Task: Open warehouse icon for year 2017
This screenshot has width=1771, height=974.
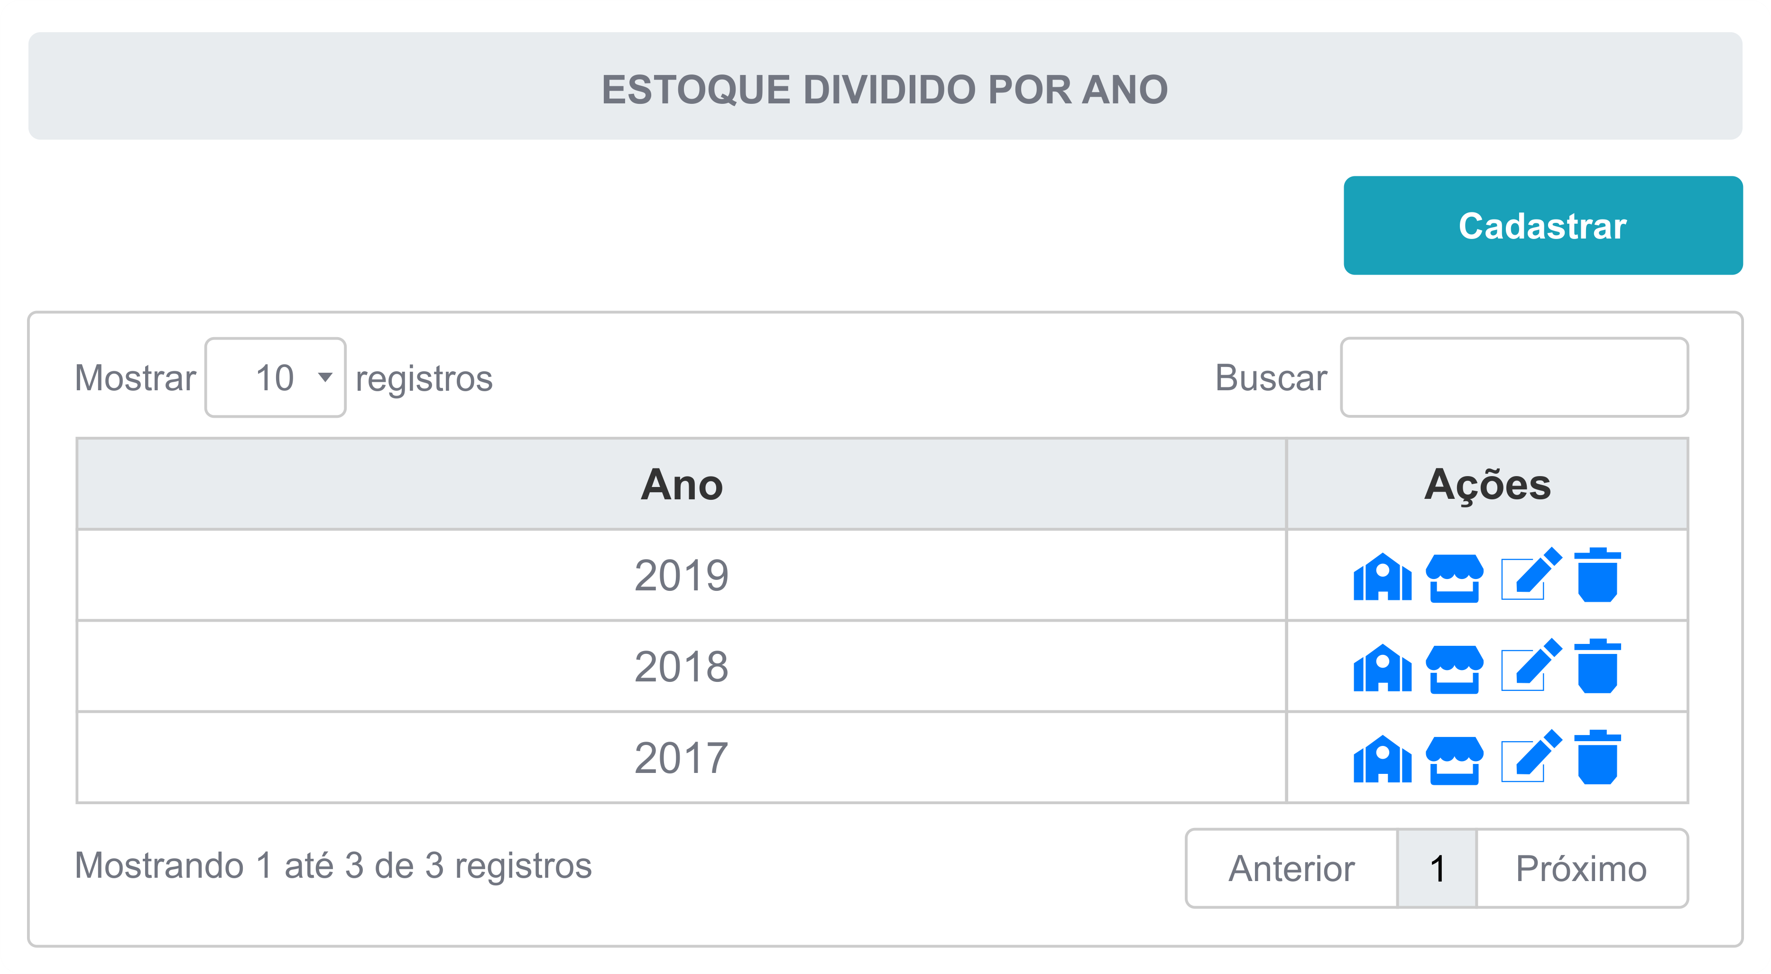Action: [1382, 759]
